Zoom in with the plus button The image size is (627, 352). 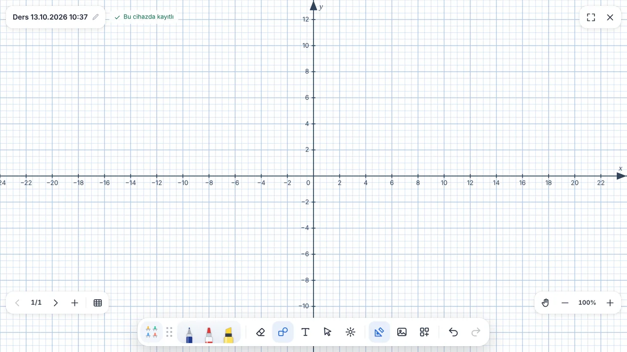click(x=610, y=303)
